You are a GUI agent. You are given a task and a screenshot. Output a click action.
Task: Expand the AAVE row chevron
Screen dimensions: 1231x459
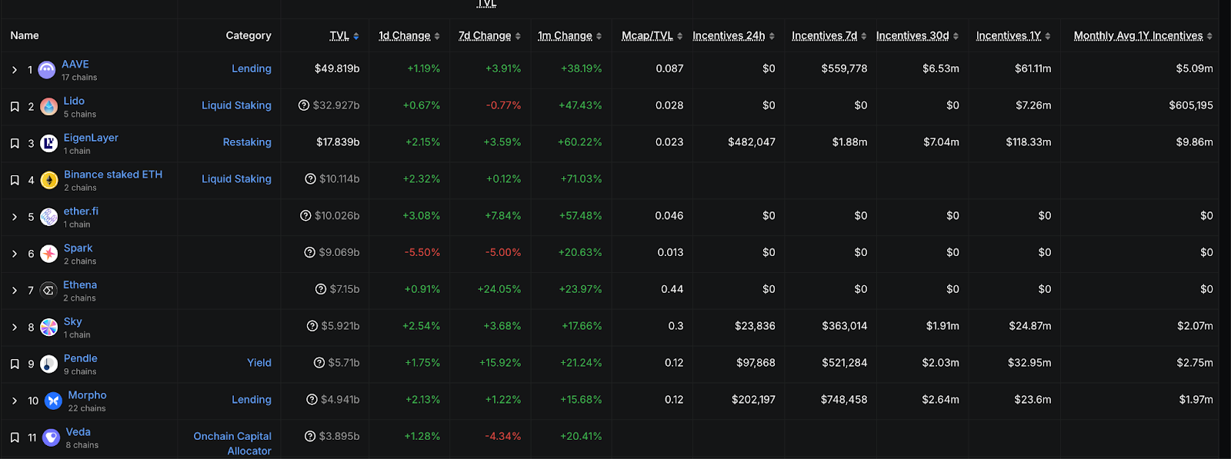coord(15,70)
